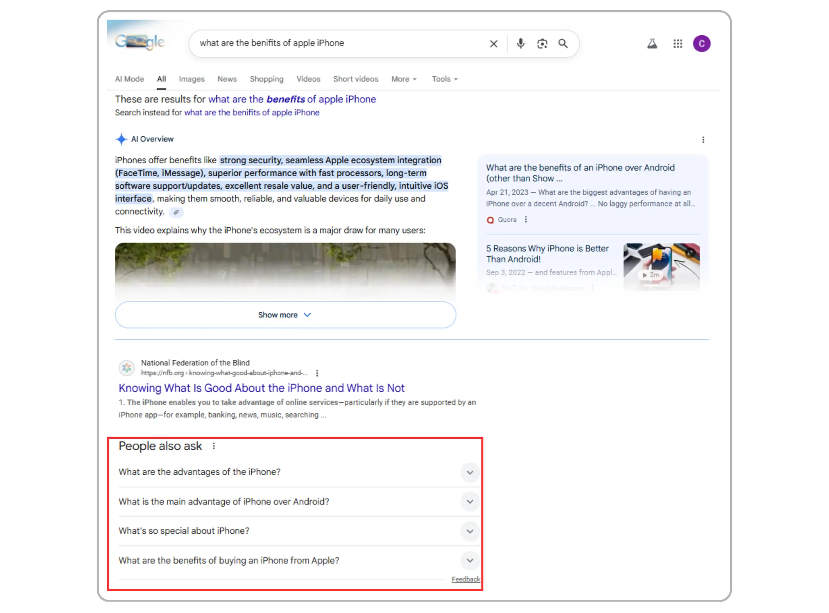Open People also ask three-dot menu

click(x=214, y=446)
